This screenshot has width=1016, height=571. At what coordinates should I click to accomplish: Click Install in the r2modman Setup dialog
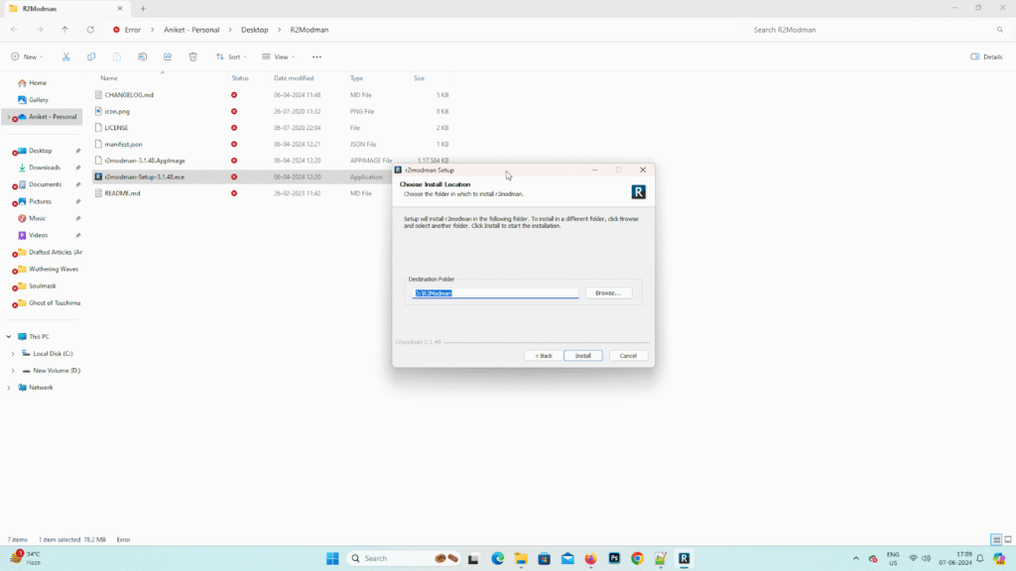pyautogui.click(x=582, y=356)
